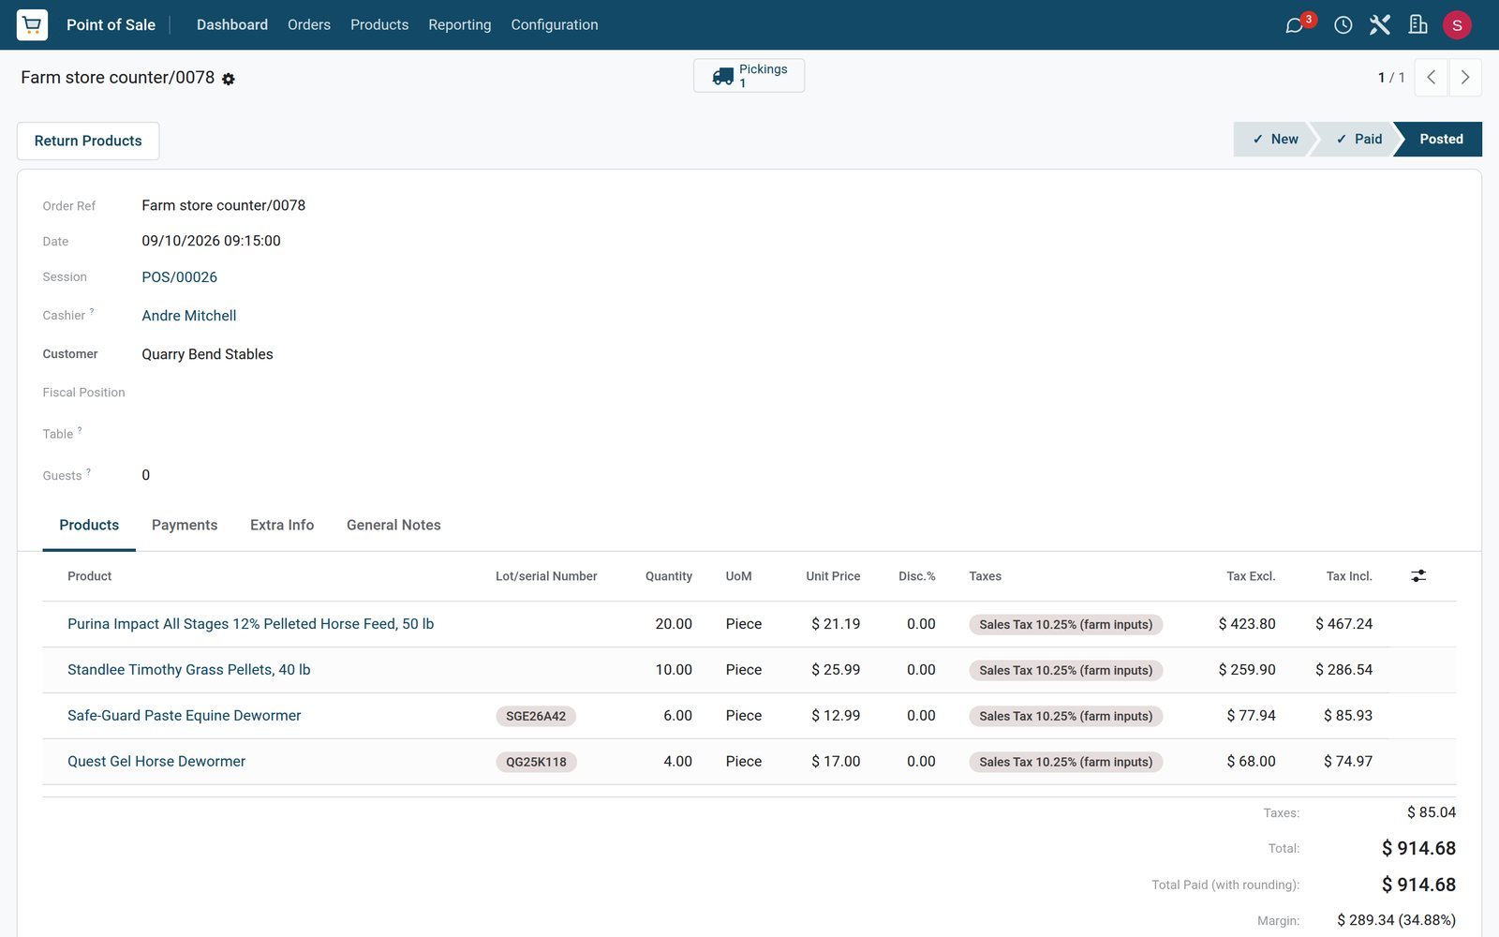Open the messages icon with 3 notifications
Viewport: 1499px width, 937px height.
pyautogui.click(x=1295, y=25)
